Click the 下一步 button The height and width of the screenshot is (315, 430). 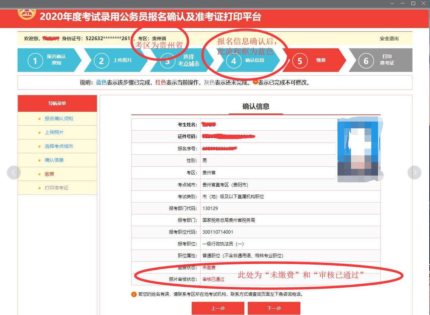click(x=274, y=308)
